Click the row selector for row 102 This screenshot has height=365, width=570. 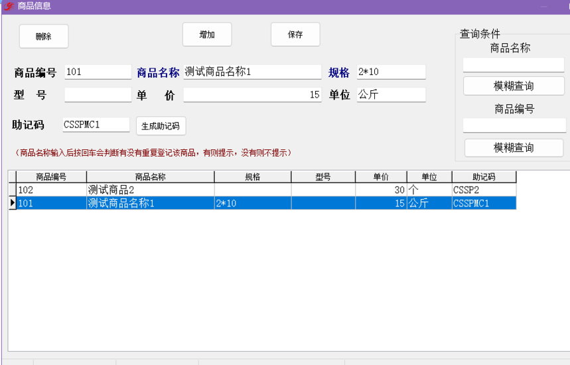pos(13,190)
